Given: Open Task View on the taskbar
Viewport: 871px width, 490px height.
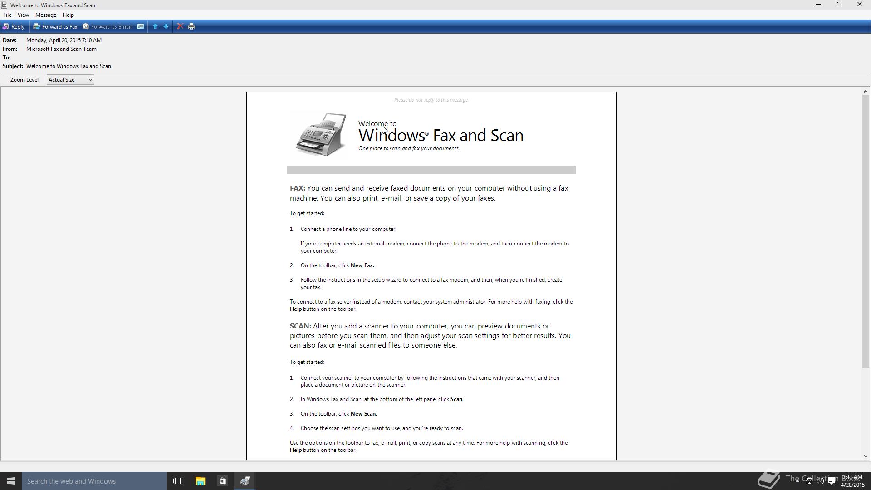Looking at the screenshot, I should (x=178, y=481).
